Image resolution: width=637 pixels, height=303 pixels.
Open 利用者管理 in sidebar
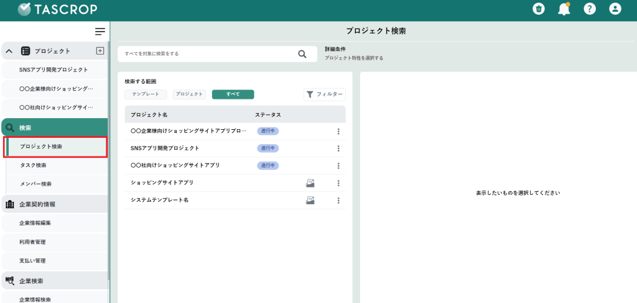pos(55,242)
